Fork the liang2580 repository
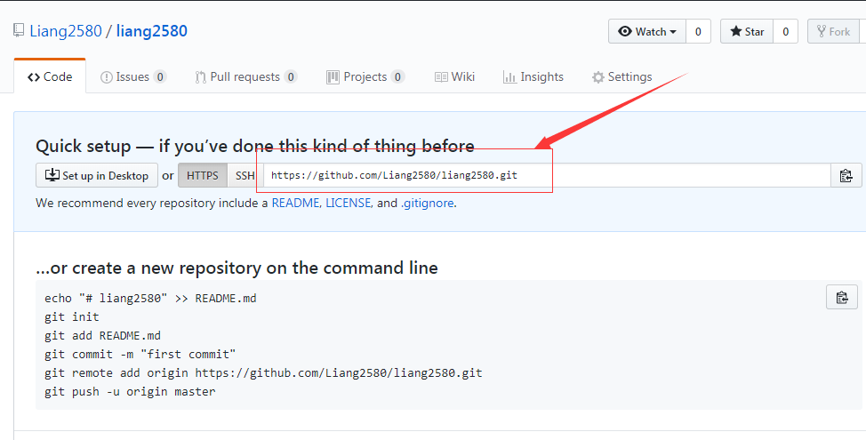 [833, 31]
